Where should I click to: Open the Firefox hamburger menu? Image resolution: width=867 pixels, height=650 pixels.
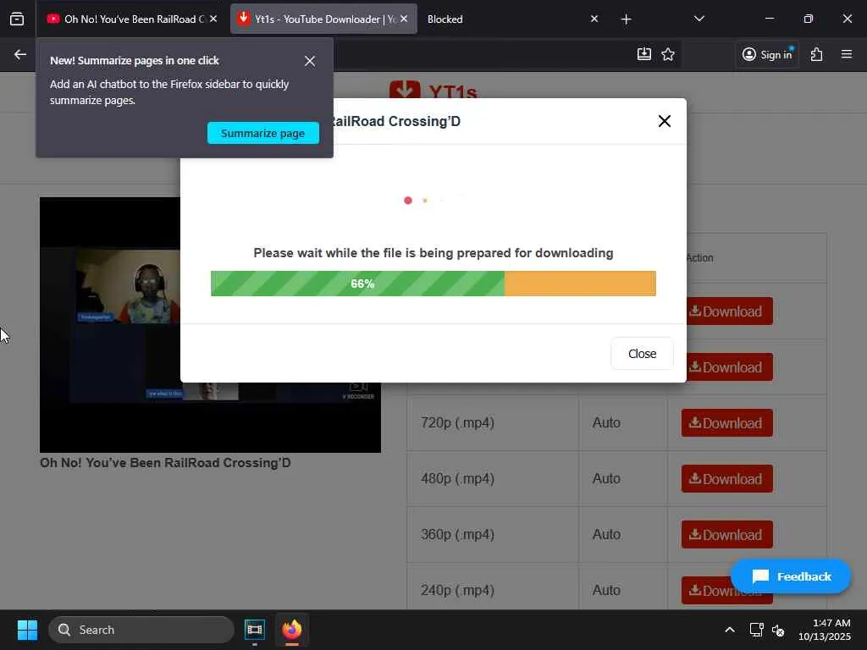click(847, 54)
